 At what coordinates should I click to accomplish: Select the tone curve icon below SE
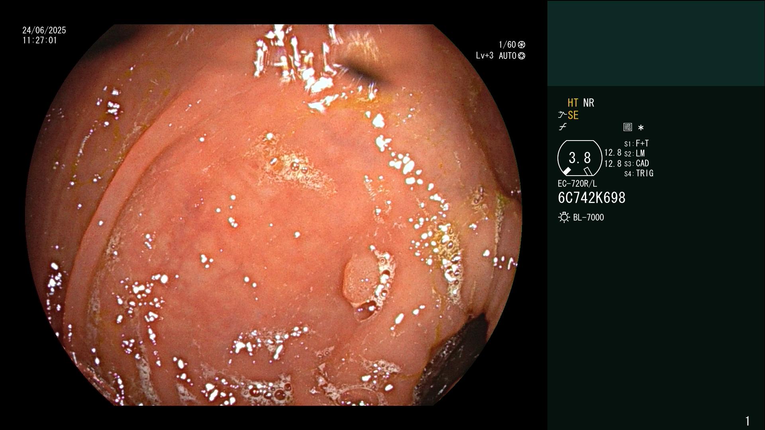[x=563, y=127]
